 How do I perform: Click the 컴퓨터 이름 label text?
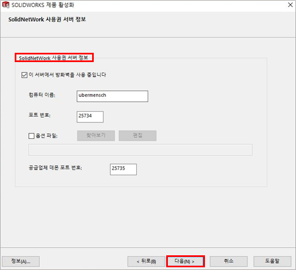point(42,95)
